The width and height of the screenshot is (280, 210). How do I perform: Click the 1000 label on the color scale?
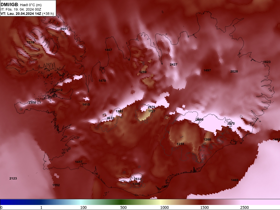pyautogui.click(x=164, y=207)
